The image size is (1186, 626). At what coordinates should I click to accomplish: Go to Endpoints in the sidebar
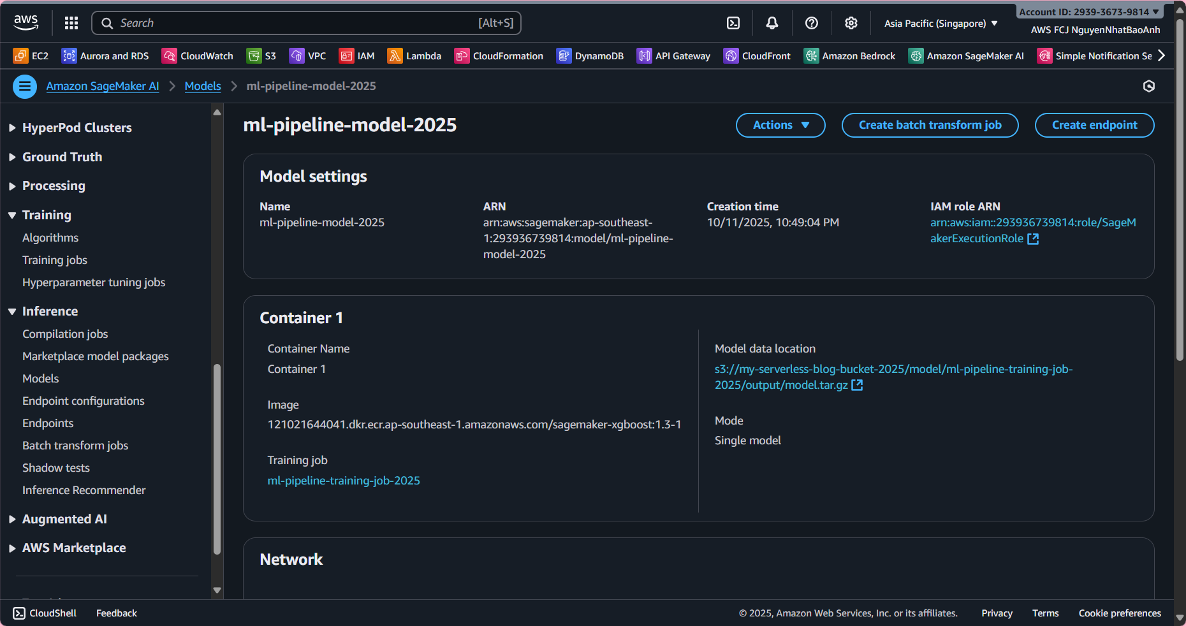(48, 423)
